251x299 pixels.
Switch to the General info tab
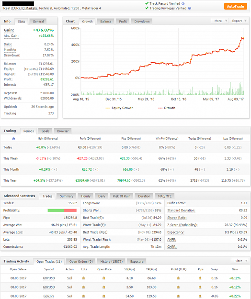coord(38,22)
